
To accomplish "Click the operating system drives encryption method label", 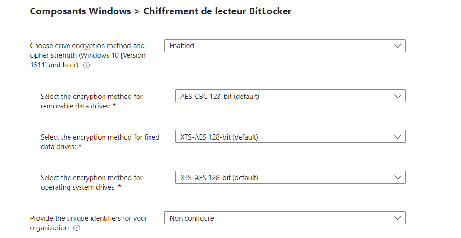I will coord(92,182).
